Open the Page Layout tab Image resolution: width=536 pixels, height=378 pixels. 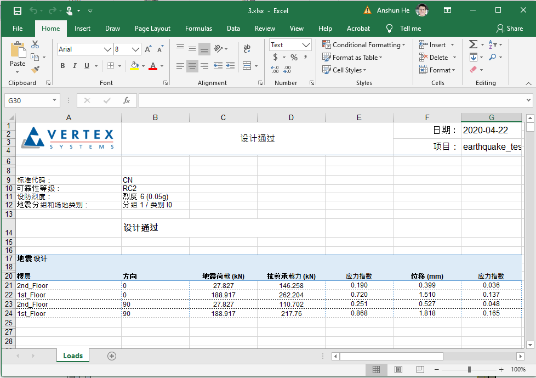pos(152,29)
